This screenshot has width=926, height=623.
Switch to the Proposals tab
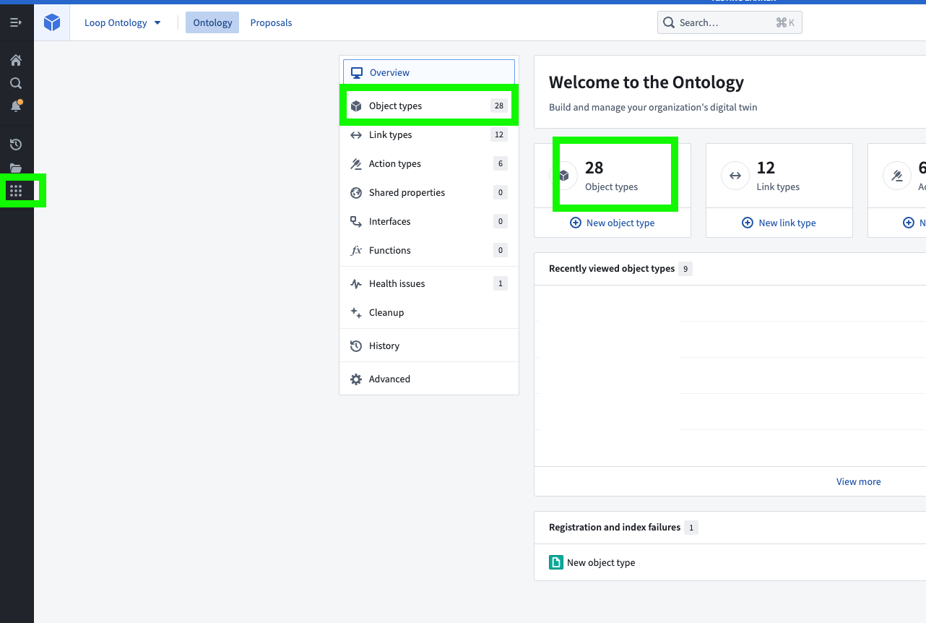pyautogui.click(x=271, y=22)
